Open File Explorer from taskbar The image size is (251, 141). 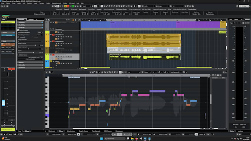132,138
